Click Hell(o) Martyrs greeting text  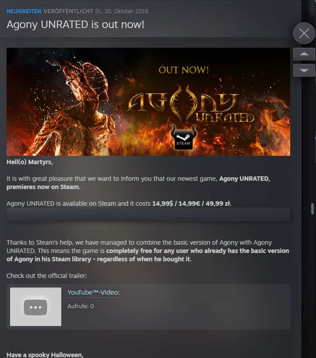click(30, 162)
